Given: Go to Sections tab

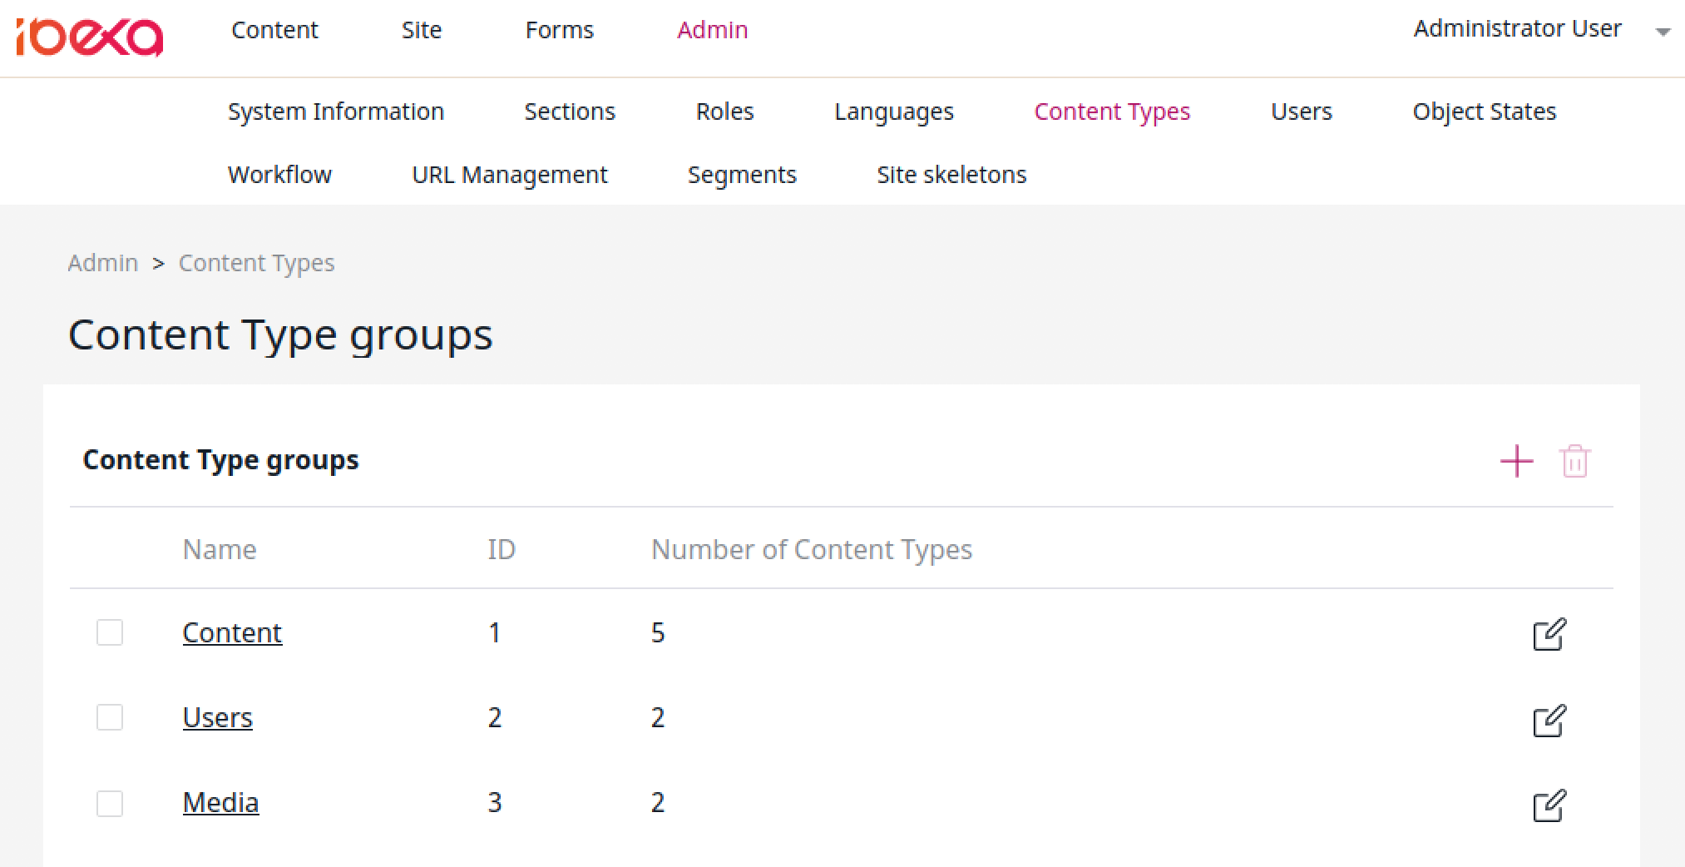Looking at the screenshot, I should [x=570, y=111].
